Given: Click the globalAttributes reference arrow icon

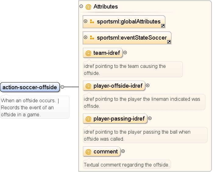Looking at the screenshot, I should click(x=163, y=26).
